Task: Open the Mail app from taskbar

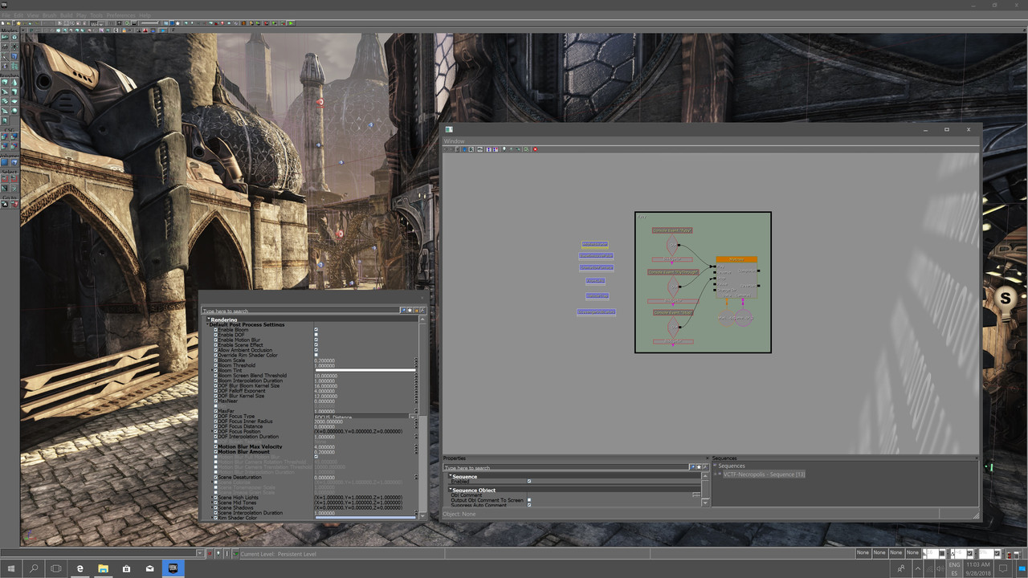Action: (x=149, y=568)
